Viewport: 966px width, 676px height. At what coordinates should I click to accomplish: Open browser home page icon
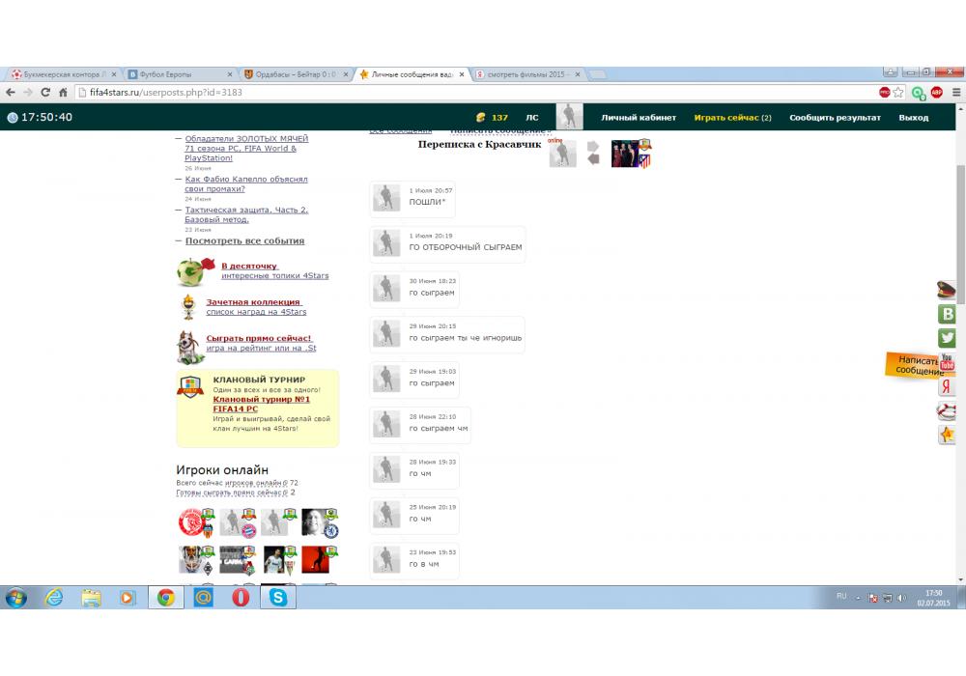(63, 93)
